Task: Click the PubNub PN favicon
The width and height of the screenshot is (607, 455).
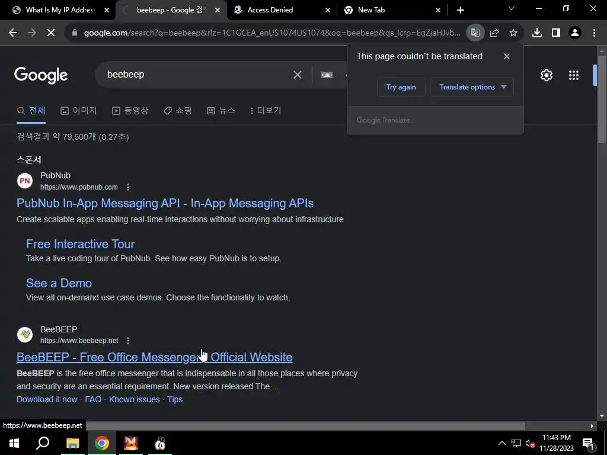Action: click(25, 181)
